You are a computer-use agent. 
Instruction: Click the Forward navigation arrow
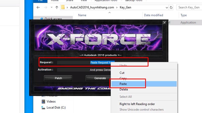[x=45, y=8]
